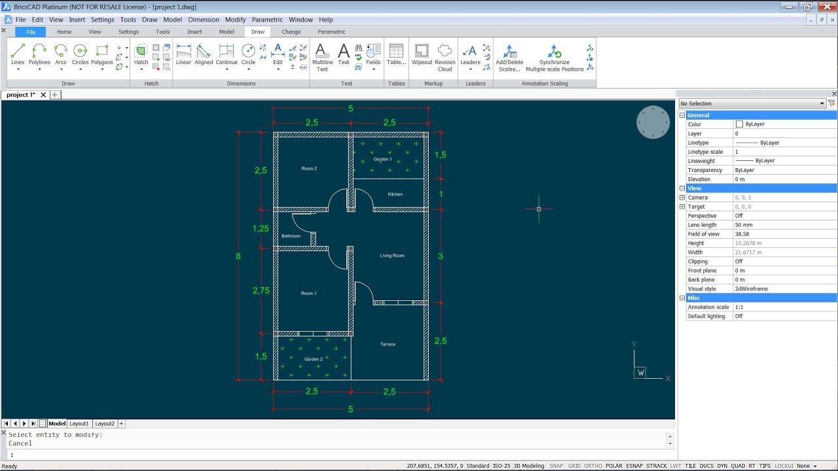This screenshot has height=471, width=838.
Task: Click the Lens length 50 mm value
Action: tap(784, 225)
